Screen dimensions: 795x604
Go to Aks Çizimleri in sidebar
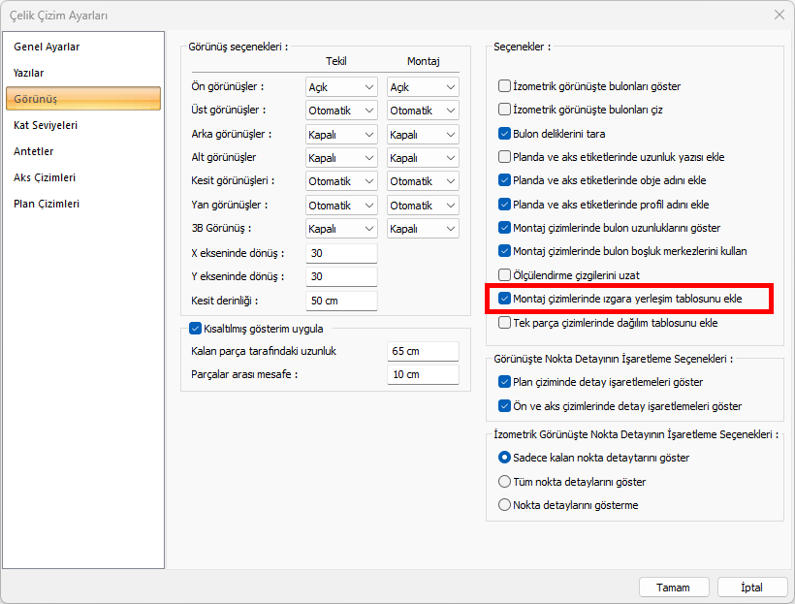coord(44,177)
